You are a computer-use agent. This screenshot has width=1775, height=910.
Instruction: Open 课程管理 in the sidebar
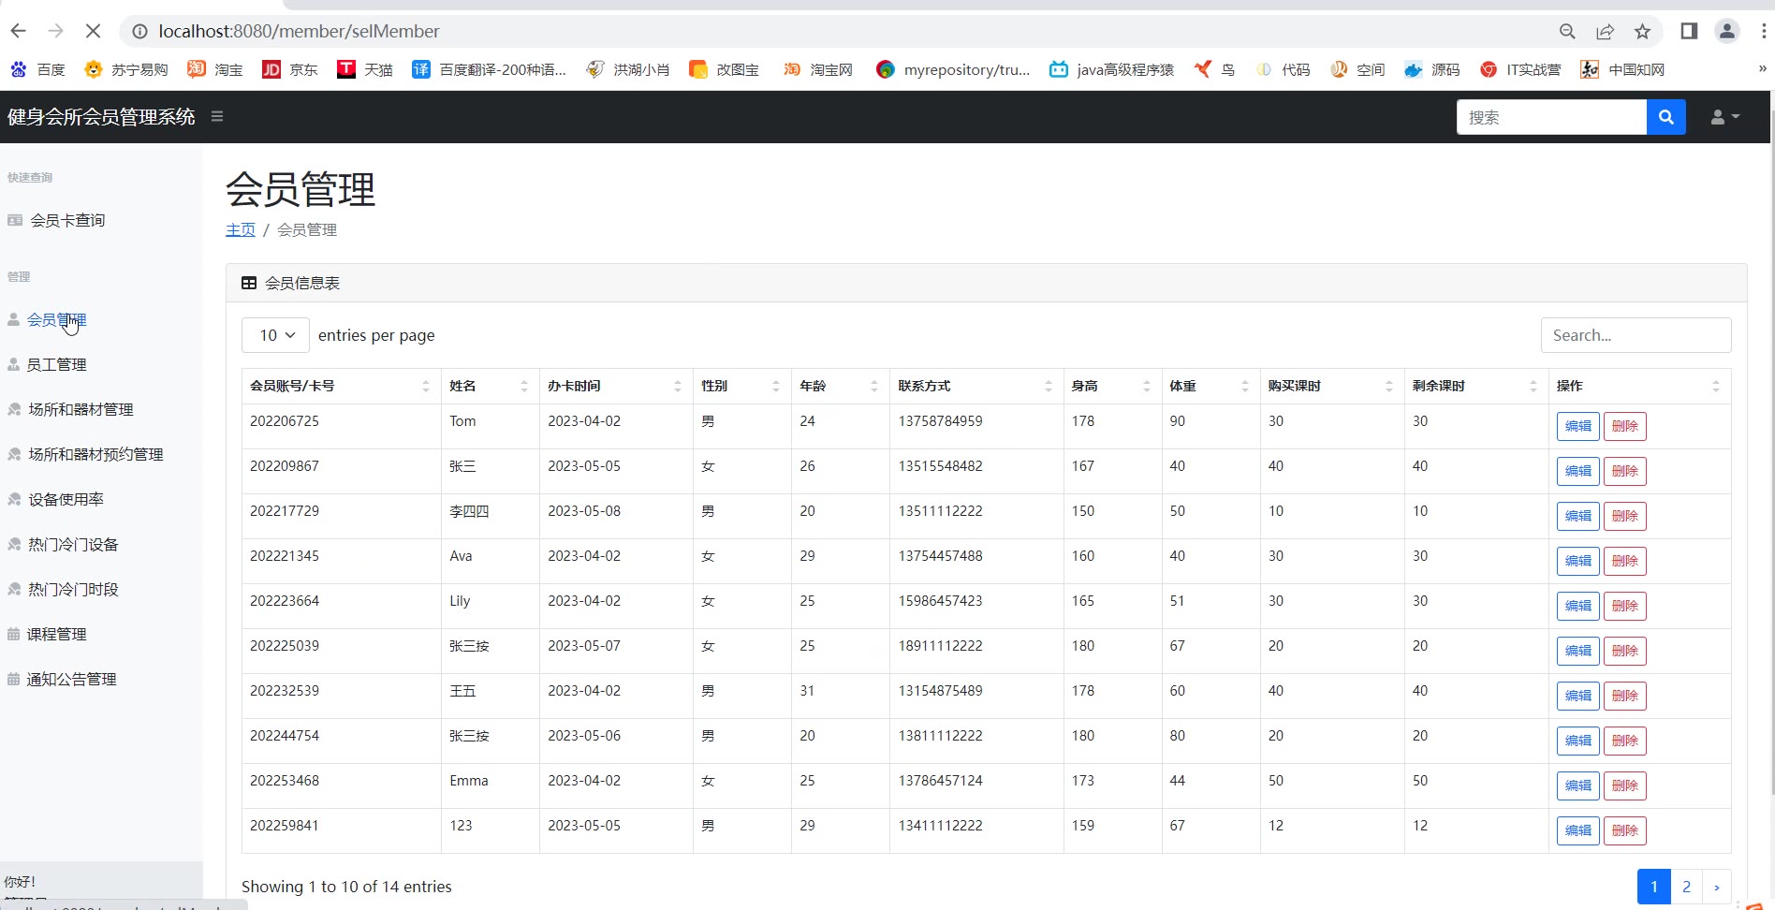[x=56, y=635]
